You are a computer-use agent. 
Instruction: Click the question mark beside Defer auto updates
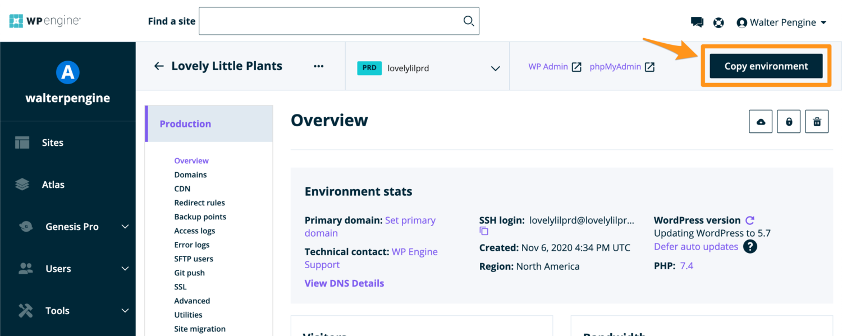(750, 246)
